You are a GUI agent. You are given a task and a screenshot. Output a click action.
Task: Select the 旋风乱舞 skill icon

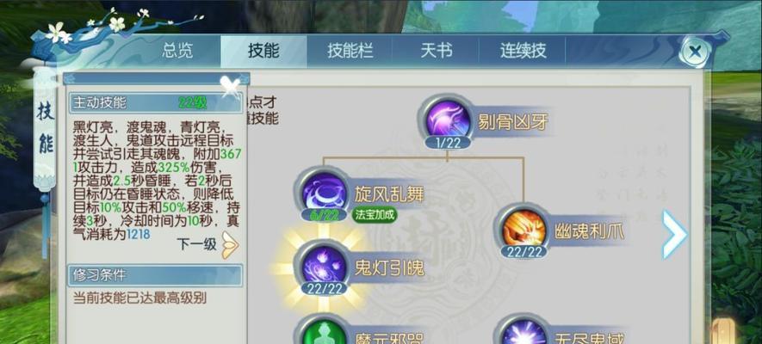click(x=324, y=192)
